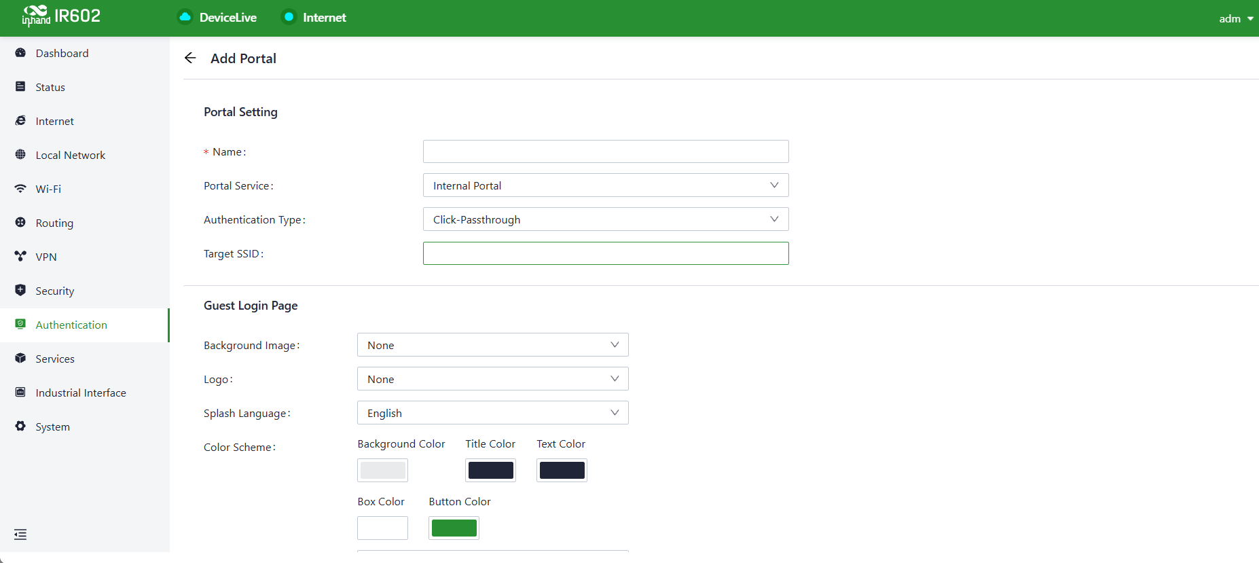
Task: Pick the Background Color swatch
Action: (383, 471)
